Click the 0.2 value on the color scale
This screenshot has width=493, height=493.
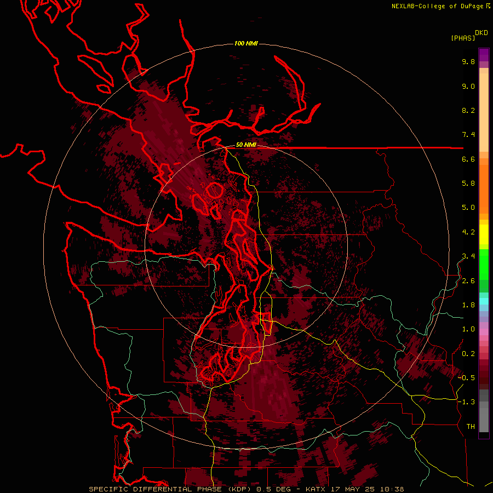[468, 354]
